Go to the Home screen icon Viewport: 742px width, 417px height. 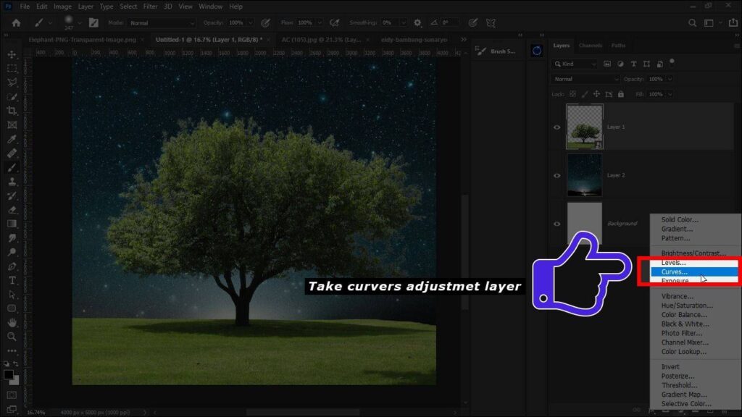tap(16, 22)
